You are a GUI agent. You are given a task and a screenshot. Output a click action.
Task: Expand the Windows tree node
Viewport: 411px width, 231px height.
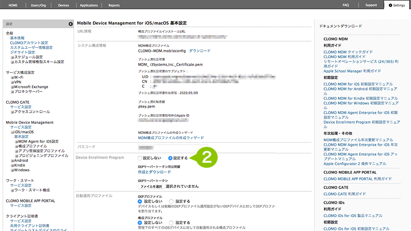pos(12,170)
